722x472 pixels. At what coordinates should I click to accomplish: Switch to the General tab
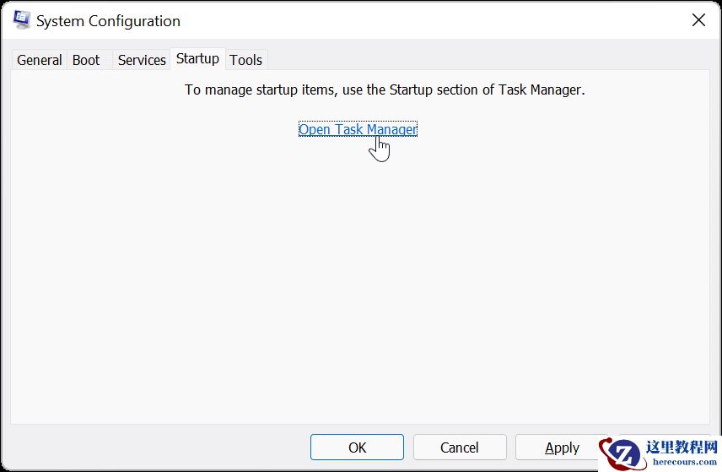click(40, 60)
